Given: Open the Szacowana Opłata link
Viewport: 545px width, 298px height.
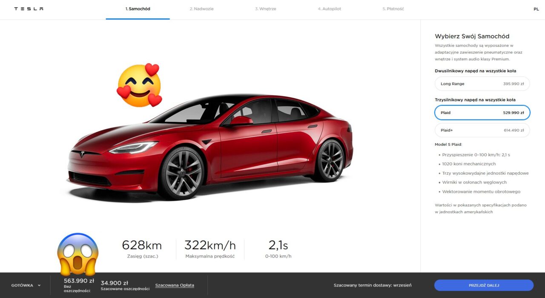Looking at the screenshot, I should coord(175,285).
